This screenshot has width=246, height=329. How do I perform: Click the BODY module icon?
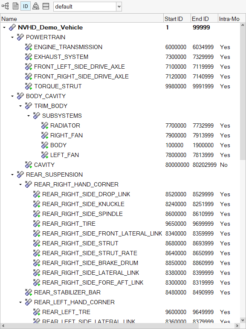click(x=45, y=145)
